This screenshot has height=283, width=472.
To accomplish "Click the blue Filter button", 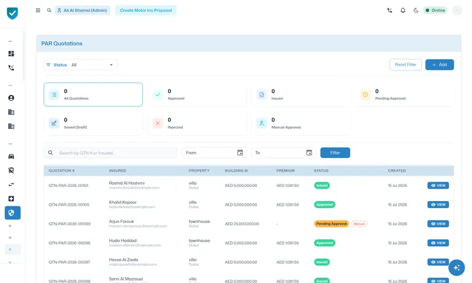I will click(x=335, y=153).
